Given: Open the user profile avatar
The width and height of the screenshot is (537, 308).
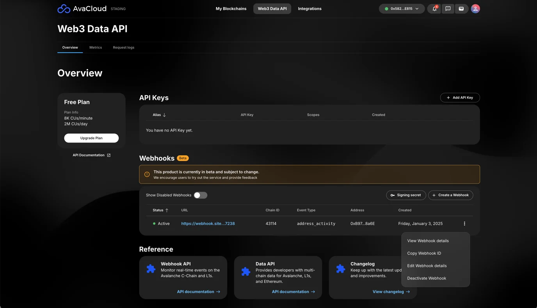Looking at the screenshot, I should pos(475,9).
